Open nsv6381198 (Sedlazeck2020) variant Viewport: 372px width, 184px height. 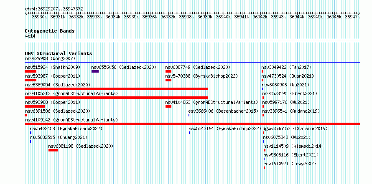81,146
